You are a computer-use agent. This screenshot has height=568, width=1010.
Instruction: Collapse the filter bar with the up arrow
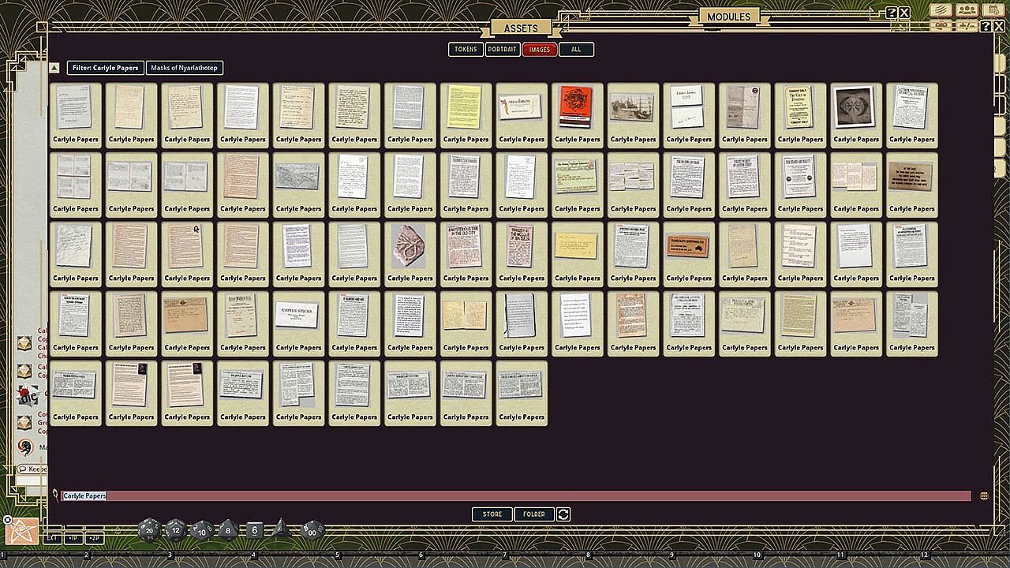[x=54, y=68]
